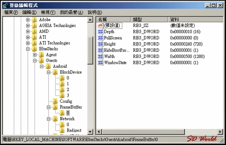This screenshot has width=226, height=145.
Task: Click the BlueStacks folder icon
Action: pos(34,49)
